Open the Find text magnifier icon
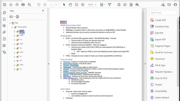 coord(29,4)
